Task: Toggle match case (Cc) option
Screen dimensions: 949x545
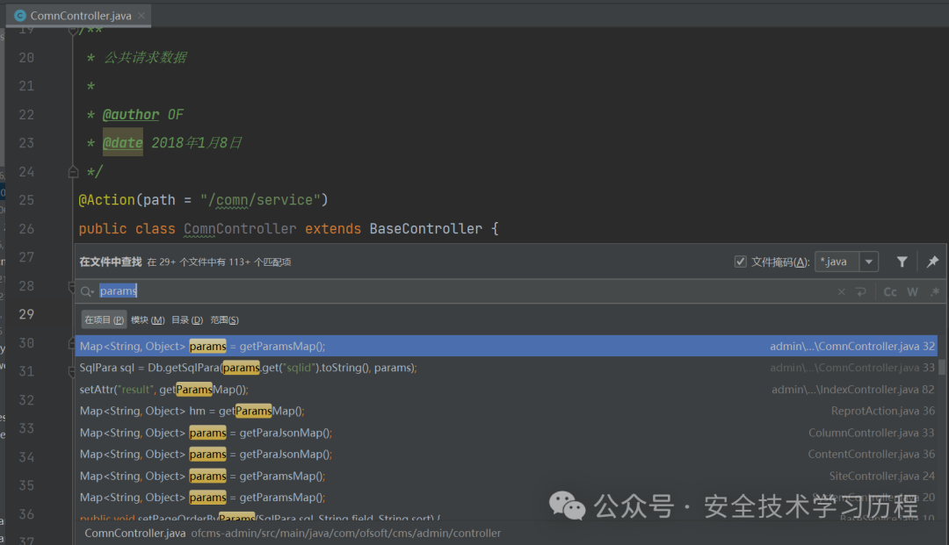Action: (890, 291)
